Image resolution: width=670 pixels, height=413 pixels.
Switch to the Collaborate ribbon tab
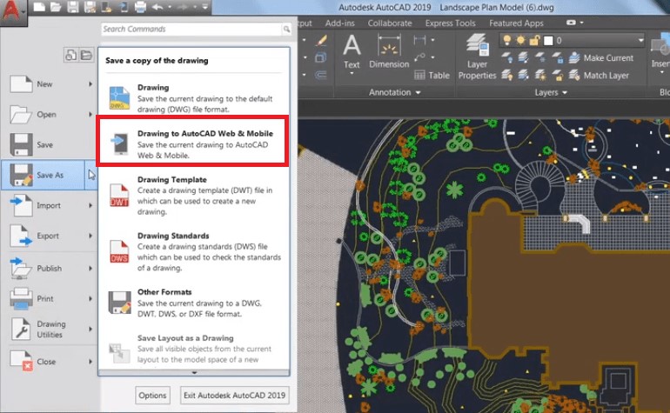[390, 23]
